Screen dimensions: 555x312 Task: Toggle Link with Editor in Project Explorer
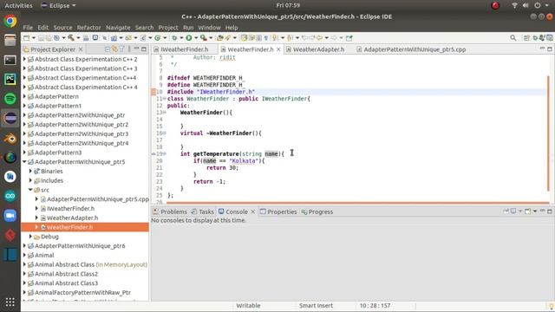tap(114, 49)
